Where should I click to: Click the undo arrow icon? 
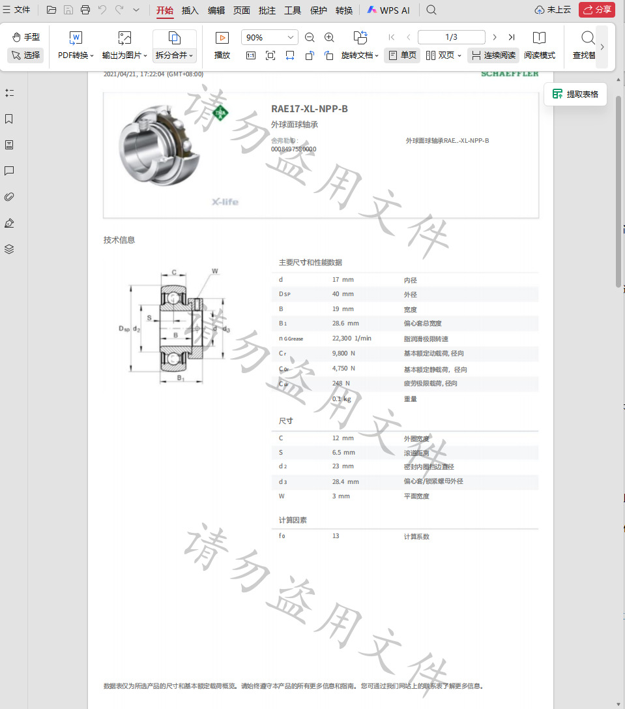102,10
